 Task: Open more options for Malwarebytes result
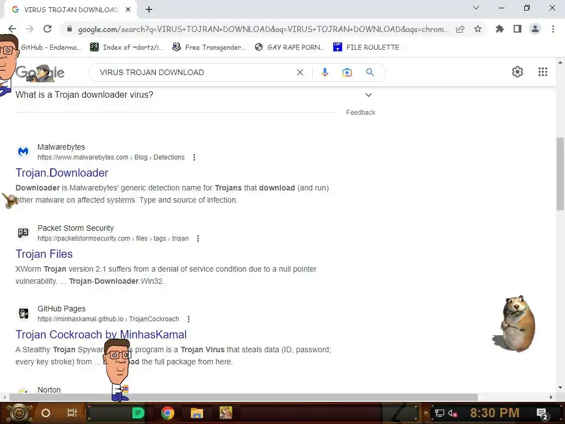pyautogui.click(x=194, y=157)
